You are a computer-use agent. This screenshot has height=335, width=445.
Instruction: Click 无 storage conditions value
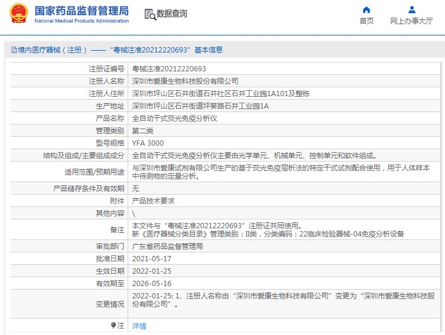(x=136, y=189)
